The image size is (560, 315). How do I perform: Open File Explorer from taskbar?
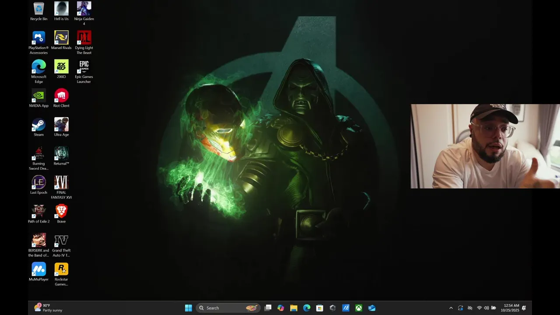(x=294, y=308)
